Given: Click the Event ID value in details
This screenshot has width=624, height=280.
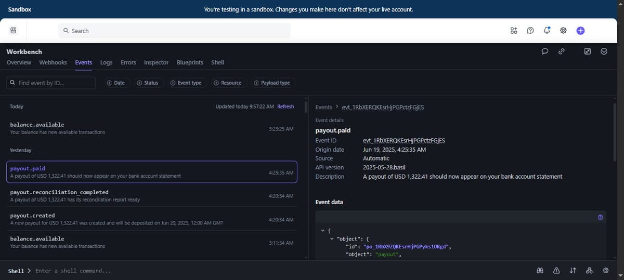Looking at the screenshot, I should [x=404, y=140].
